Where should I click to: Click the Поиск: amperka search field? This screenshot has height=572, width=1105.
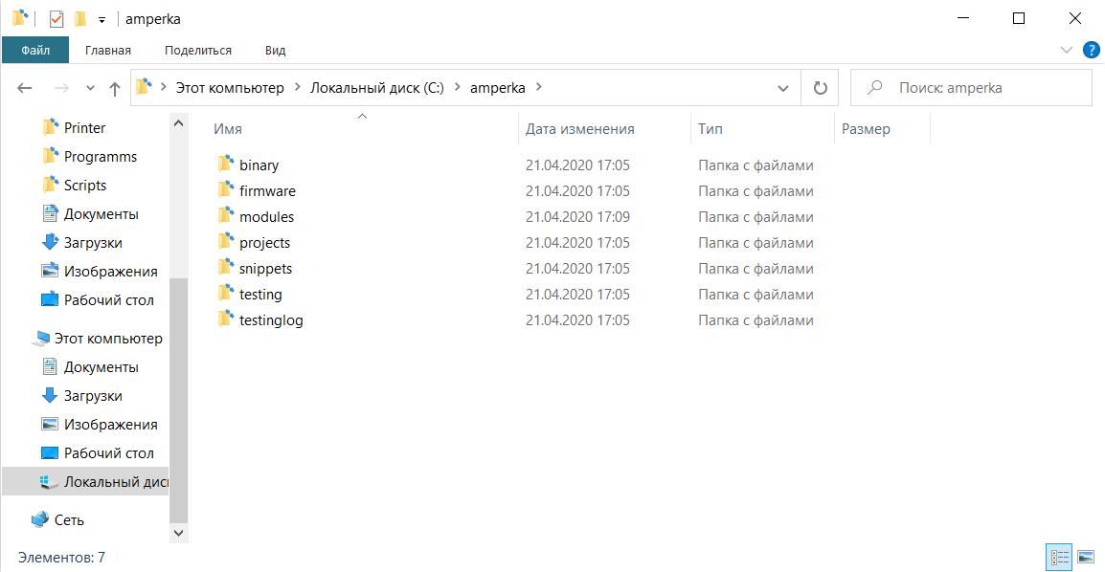pos(971,88)
